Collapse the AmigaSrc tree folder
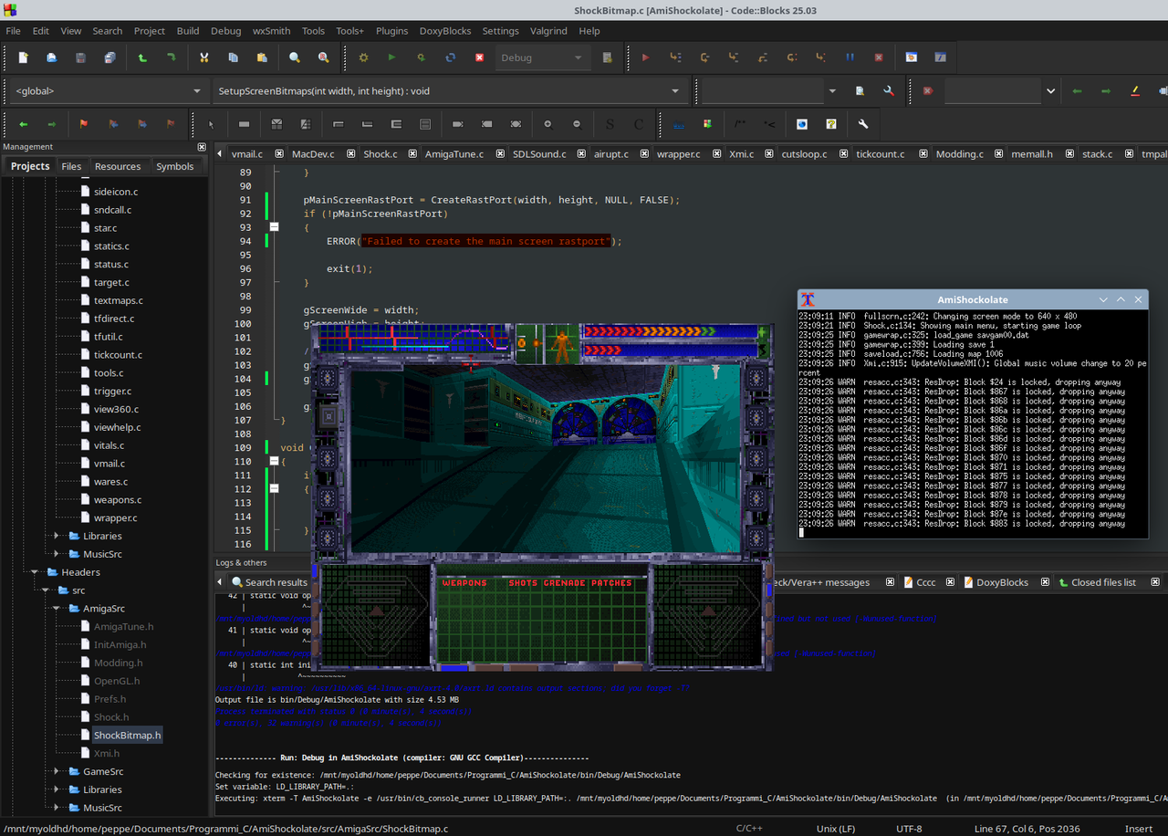This screenshot has width=1168, height=836. coord(57,609)
